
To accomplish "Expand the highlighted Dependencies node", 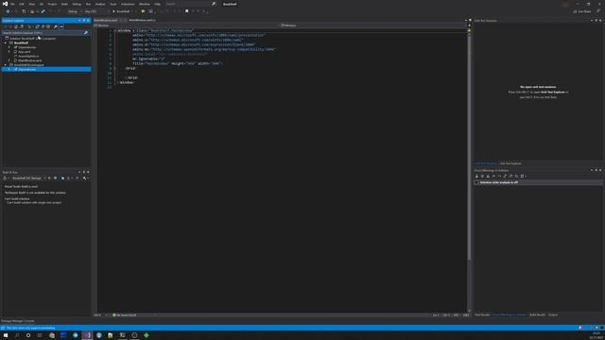I will click(9, 69).
